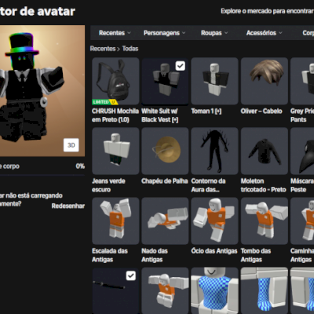The width and height of the screenshot is (314, 314).
Task: Click the Toman 1 [+] item title
Action: [x=206, y=111]
